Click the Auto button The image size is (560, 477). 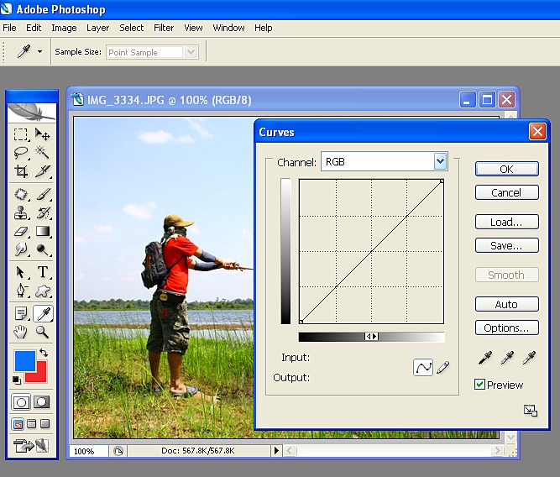point(507,304)
